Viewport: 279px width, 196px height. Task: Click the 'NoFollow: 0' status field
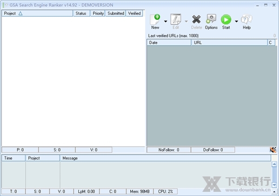pos(169,150)
